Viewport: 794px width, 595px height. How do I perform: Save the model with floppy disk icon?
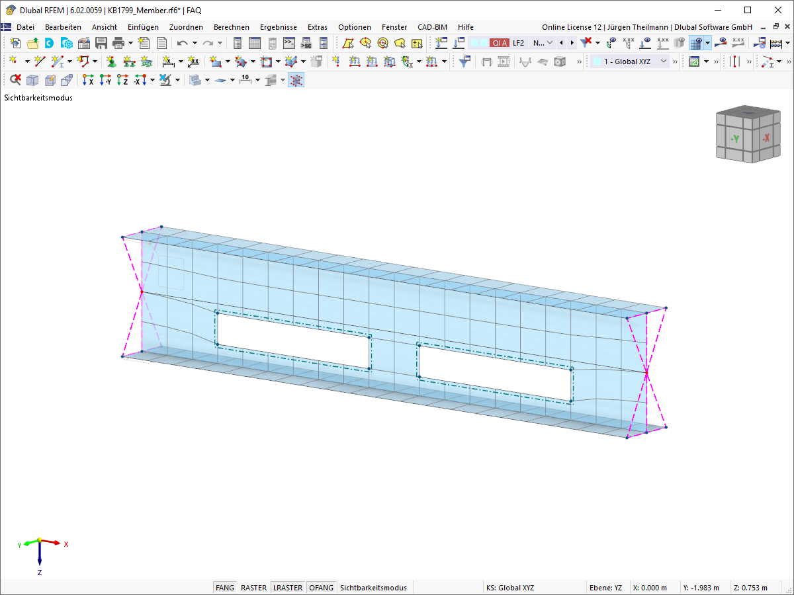pos(101,43)
